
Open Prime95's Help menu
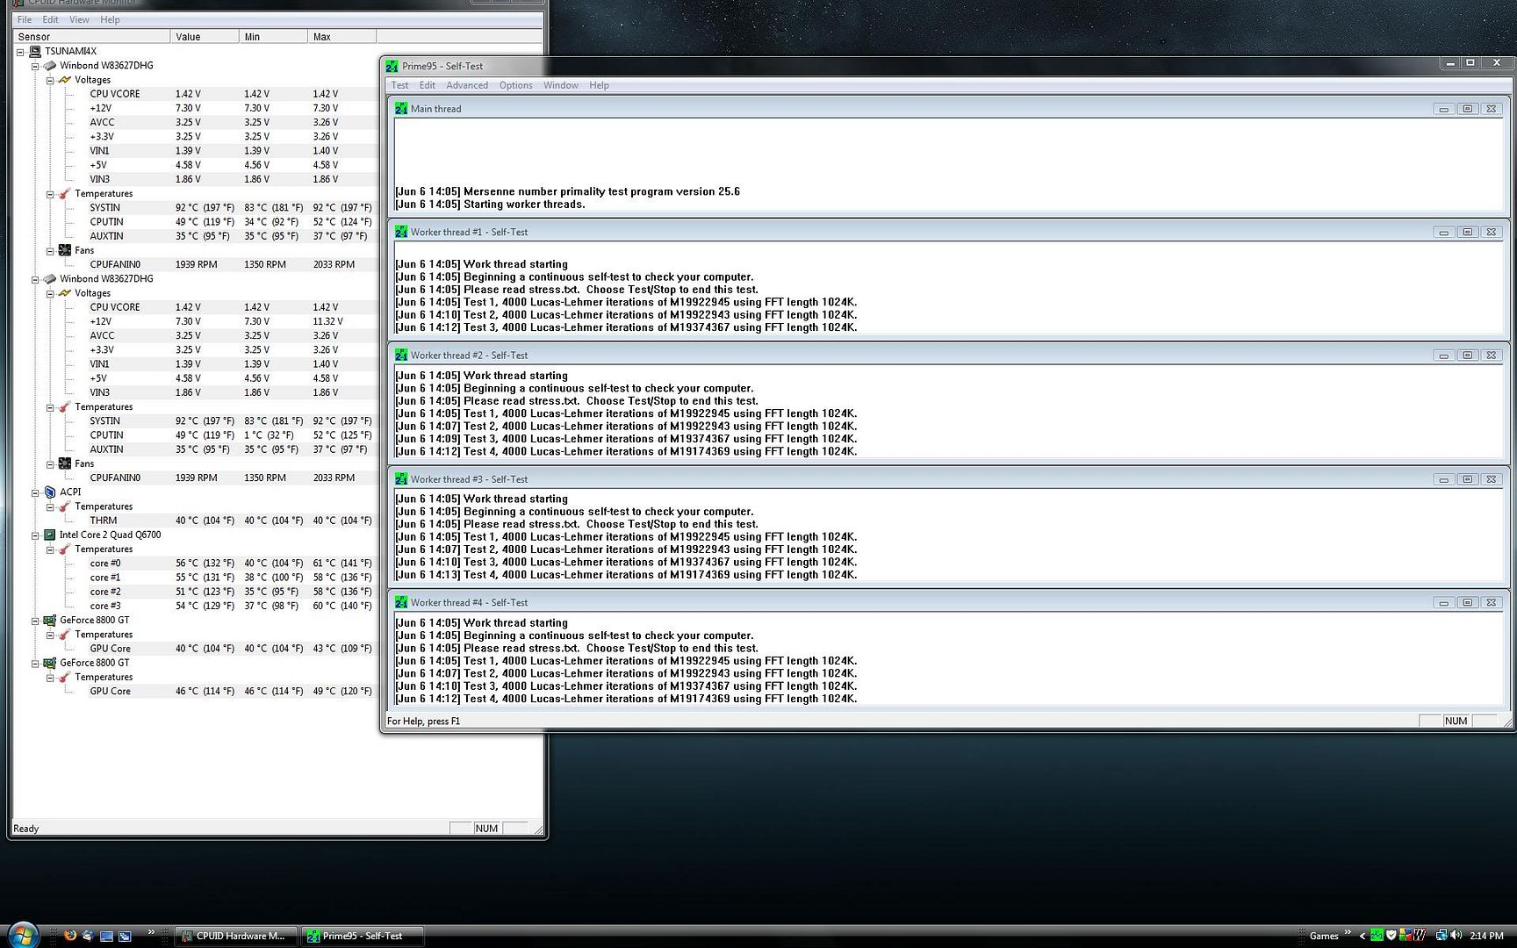click(599, 85)
